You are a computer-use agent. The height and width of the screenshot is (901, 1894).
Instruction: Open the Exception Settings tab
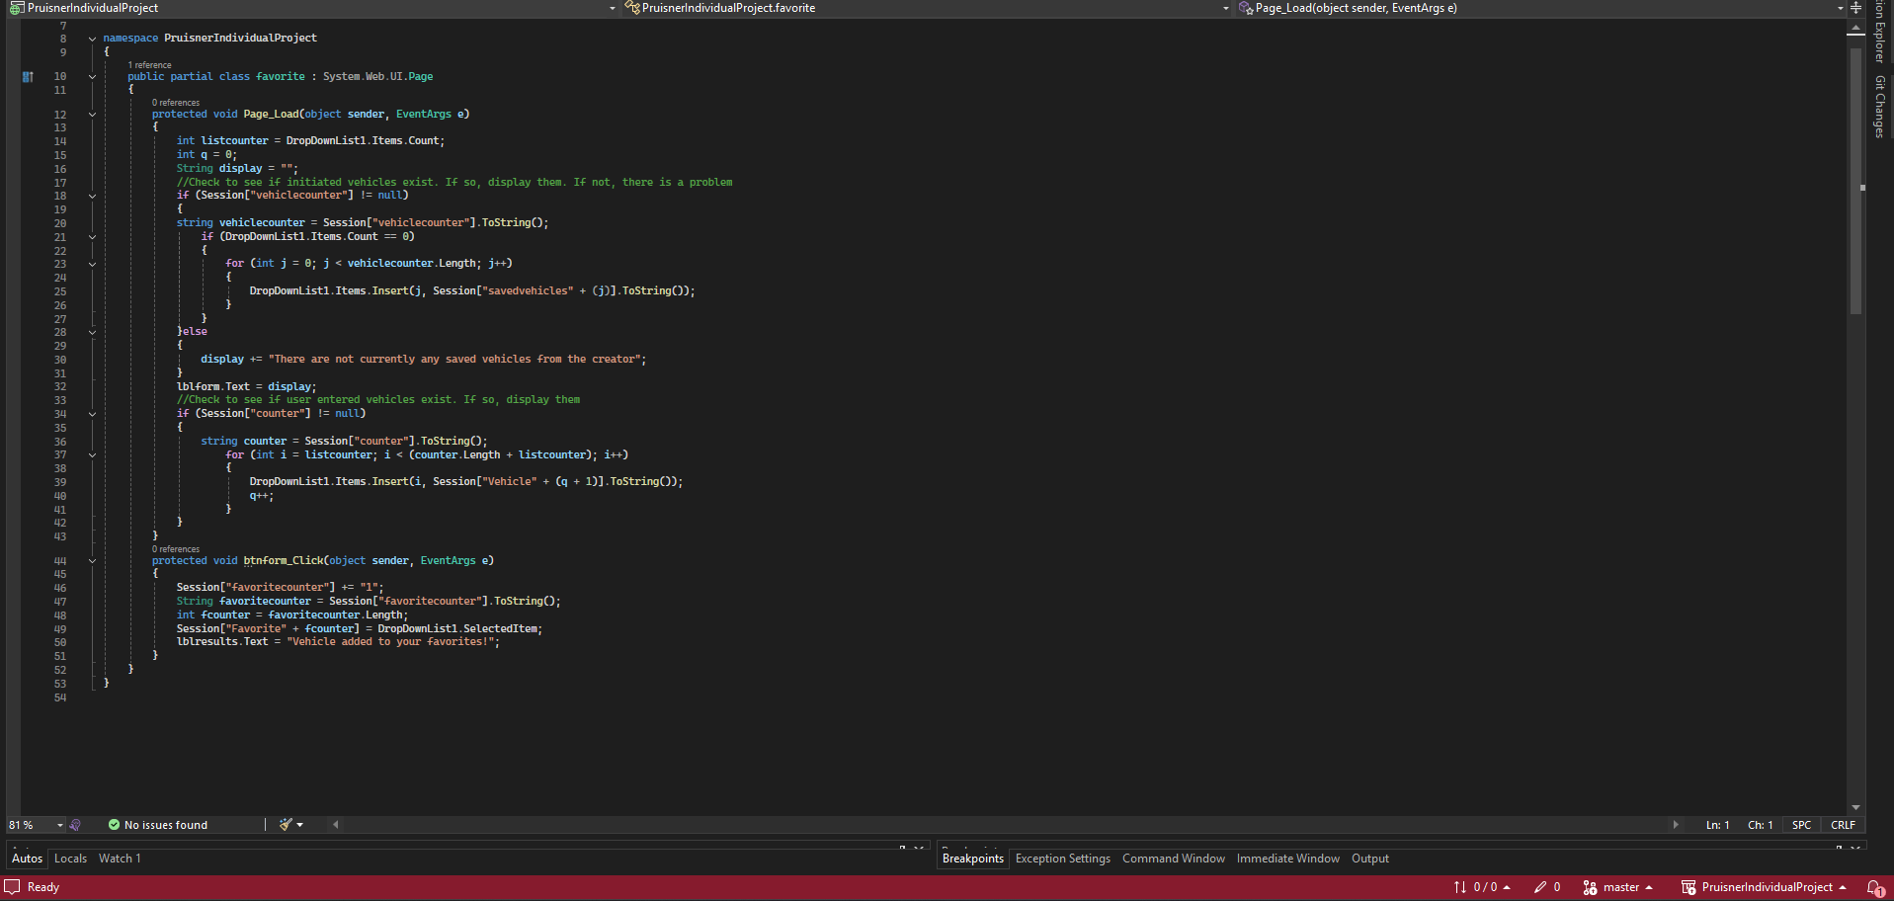pos(1063,859)
